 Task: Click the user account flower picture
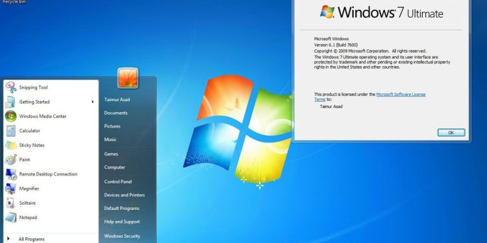tap(128, 78)
